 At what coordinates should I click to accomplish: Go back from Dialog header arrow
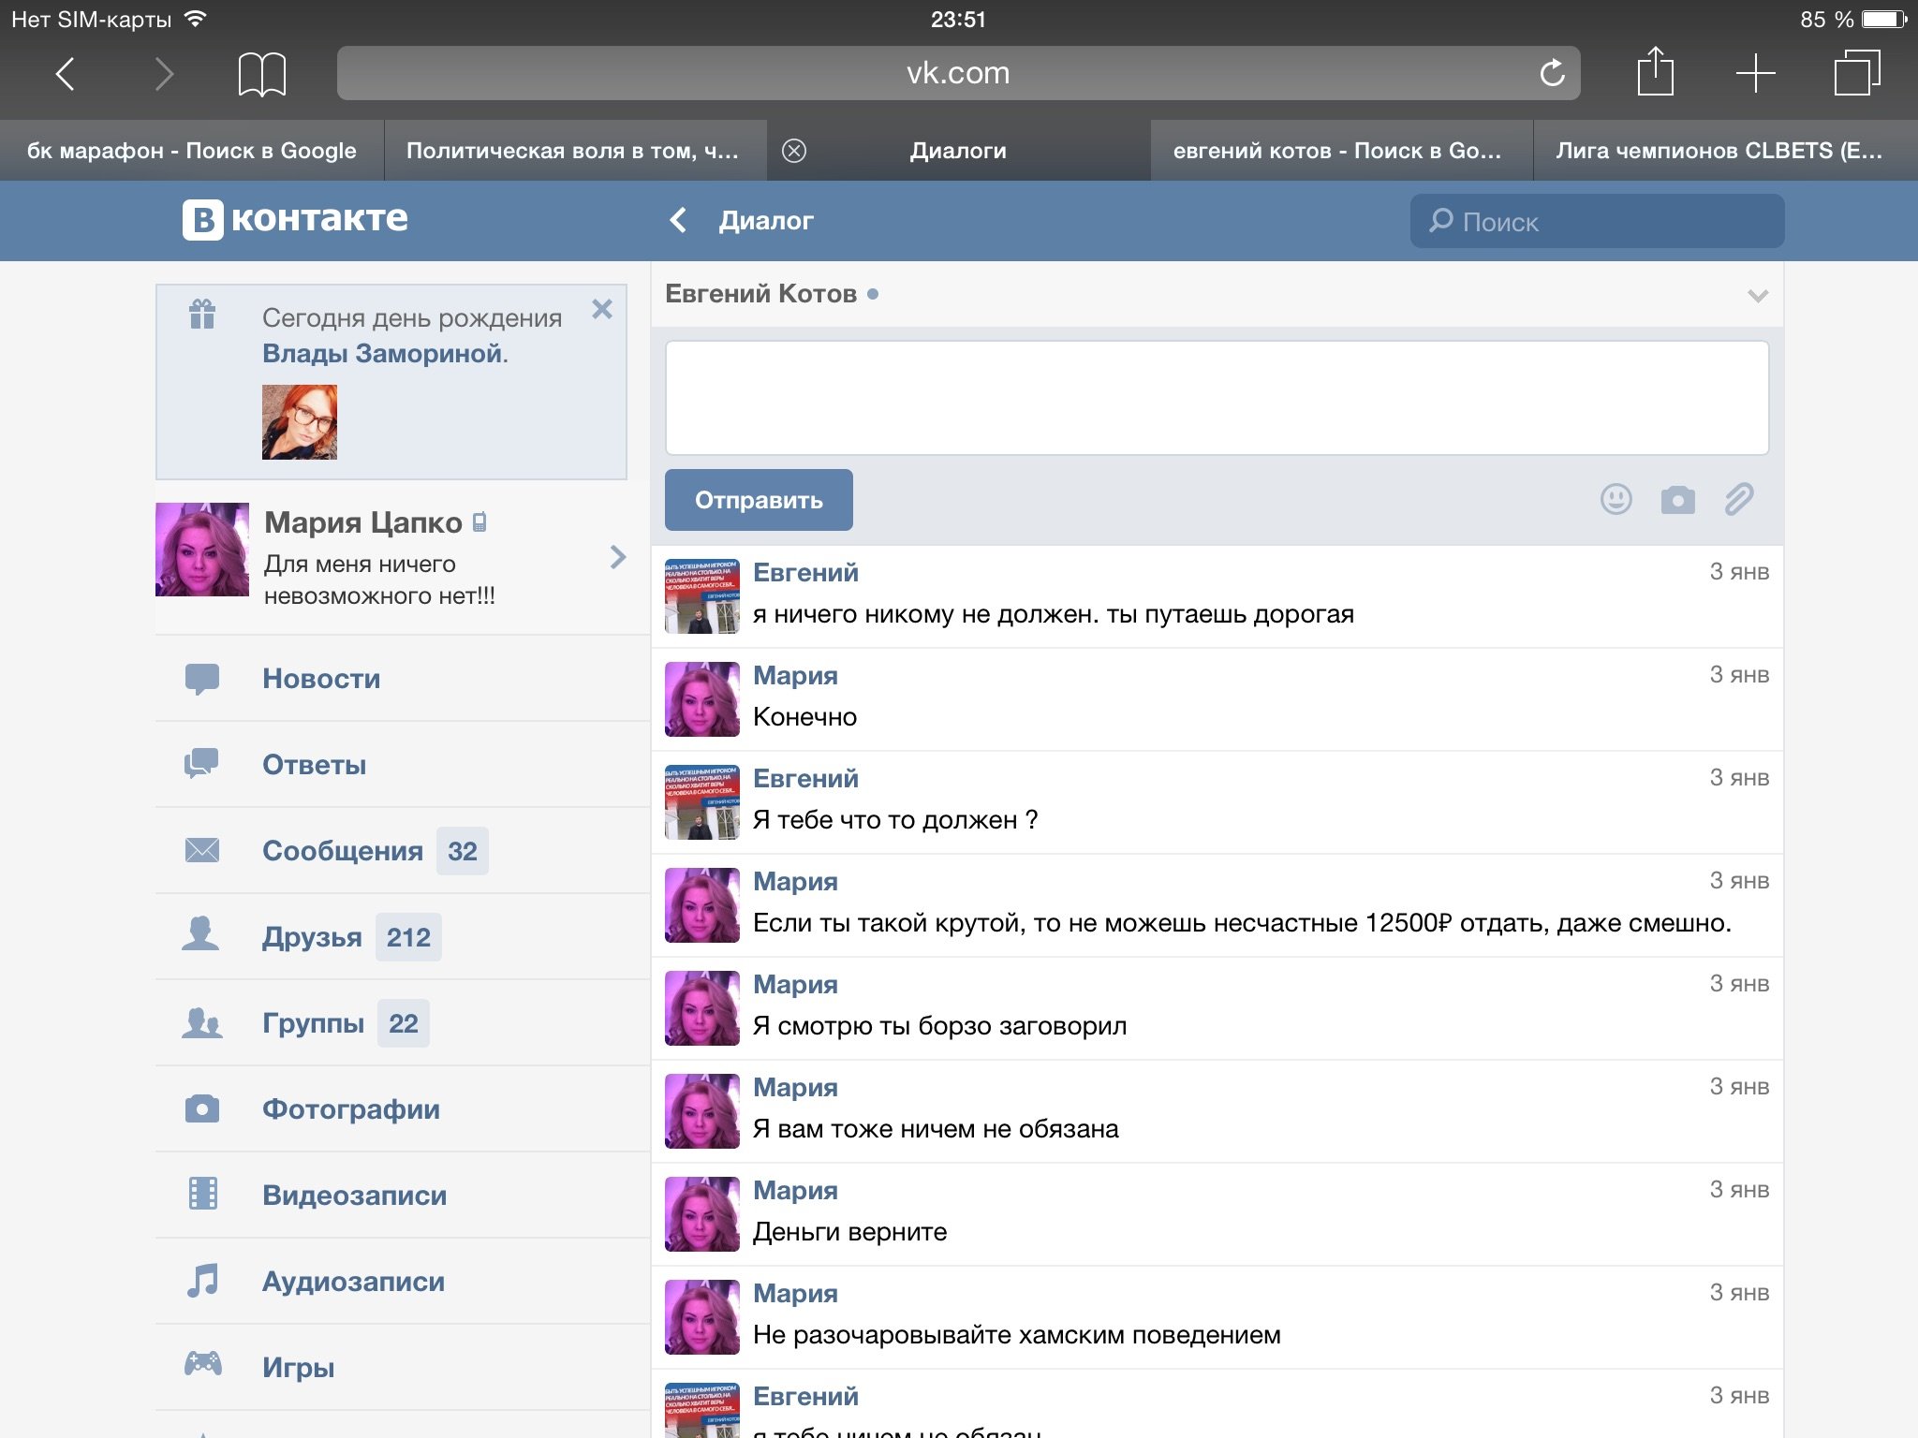pos(679,220)
